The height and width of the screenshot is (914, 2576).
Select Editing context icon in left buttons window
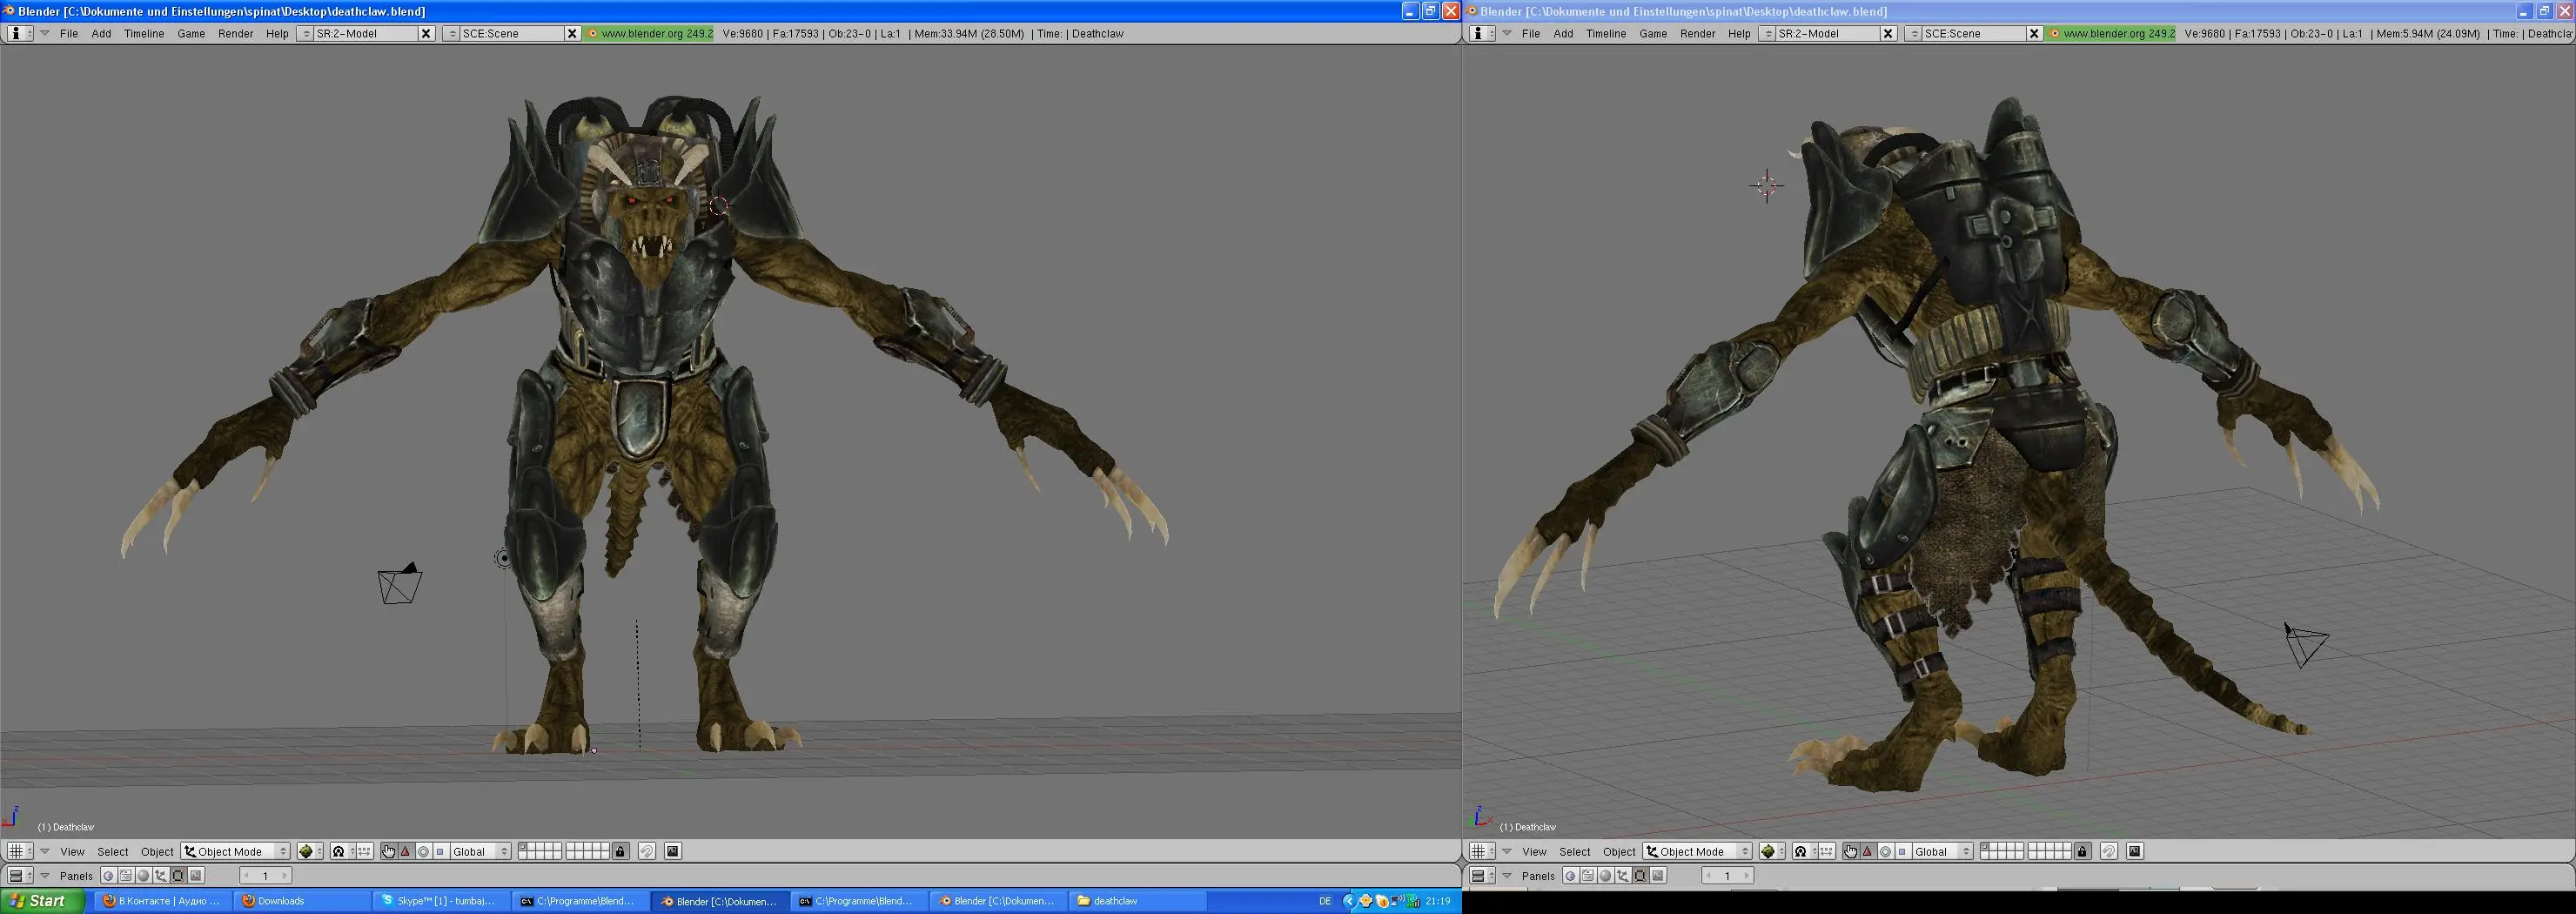click(x=179, y=875)
